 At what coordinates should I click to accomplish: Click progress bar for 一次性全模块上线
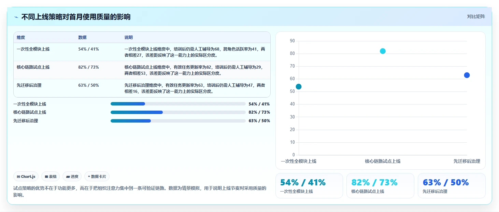coord(178,104)
